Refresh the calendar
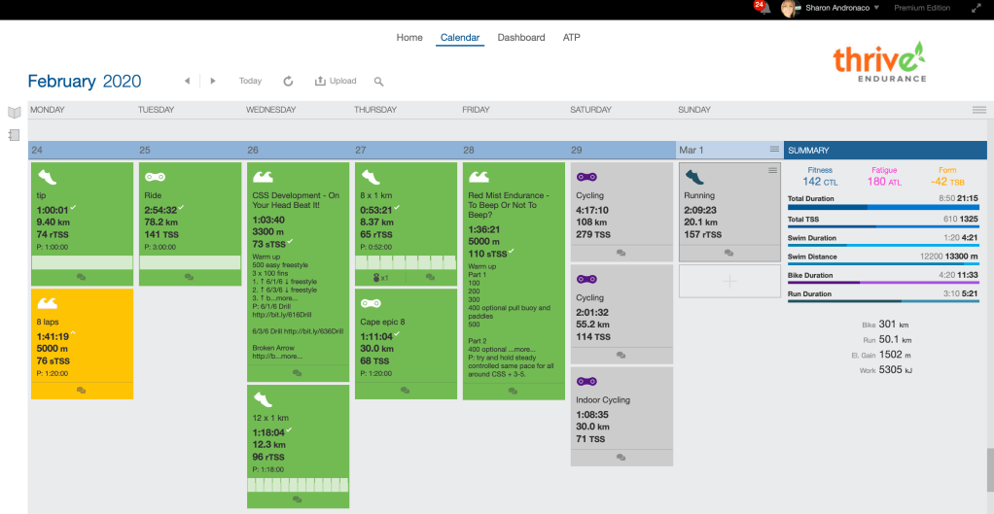Screen dimensions: 994x514 tap(288, 82)
